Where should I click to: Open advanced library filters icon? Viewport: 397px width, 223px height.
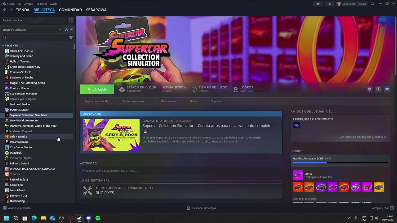(71, 37)
